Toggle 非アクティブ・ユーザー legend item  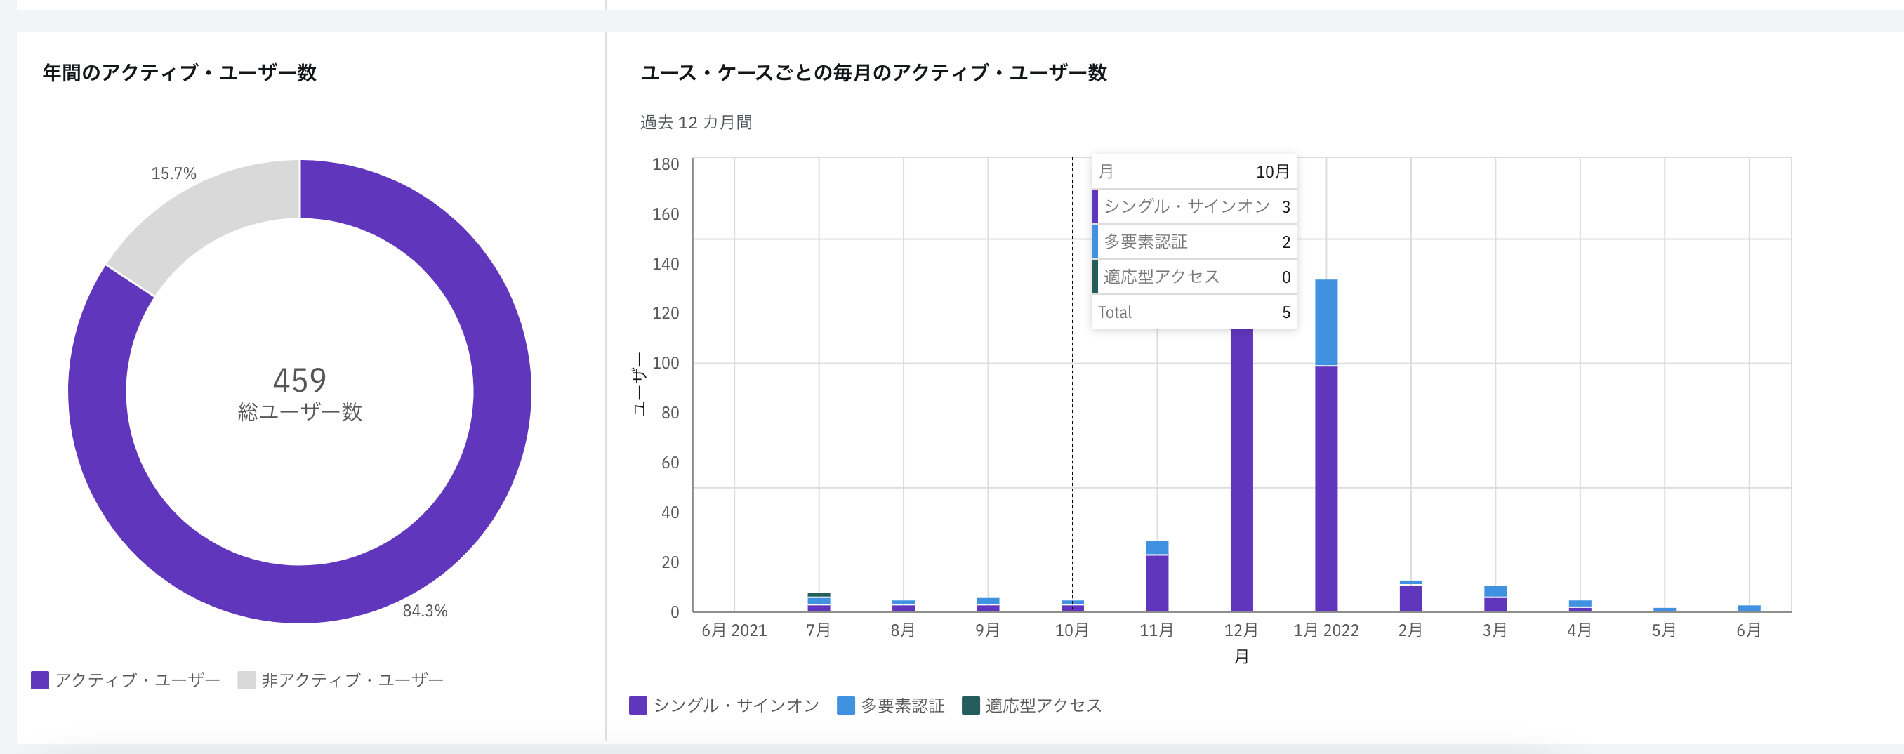pos(341,680)
